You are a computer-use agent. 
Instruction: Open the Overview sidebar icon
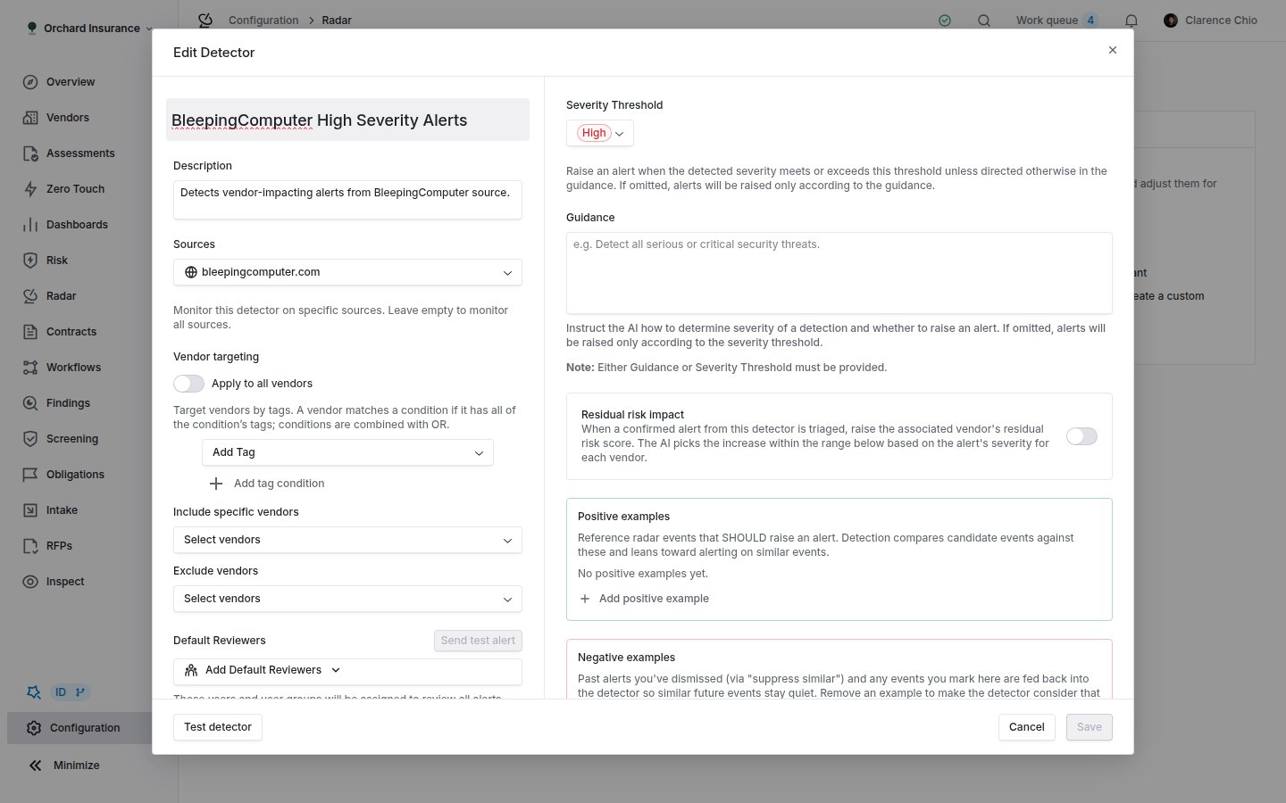click(x=30, y=82)
